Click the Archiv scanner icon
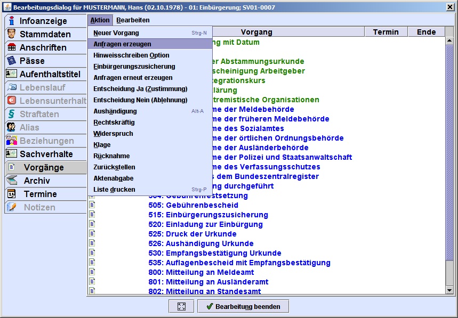The height and width of the screenshot is (318, 458). 11,181
